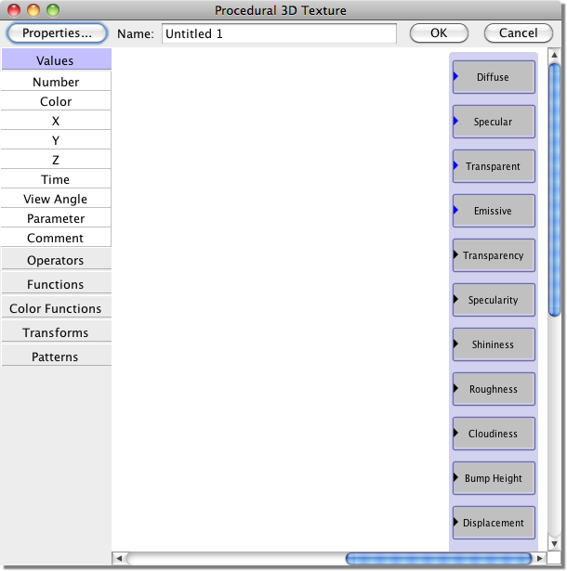Select the Diffuse output module
The image size is (567, 571).
[x=494, y=77]
